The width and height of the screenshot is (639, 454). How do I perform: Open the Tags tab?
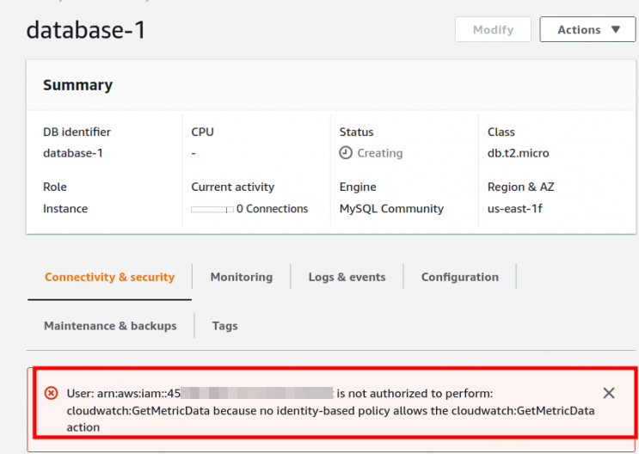point(224,326)
